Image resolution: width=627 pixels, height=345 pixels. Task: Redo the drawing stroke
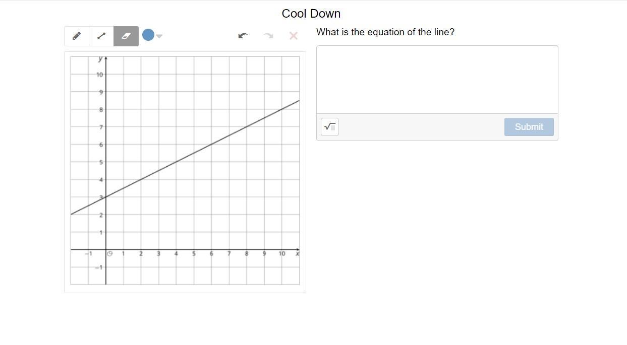[268, 36]
